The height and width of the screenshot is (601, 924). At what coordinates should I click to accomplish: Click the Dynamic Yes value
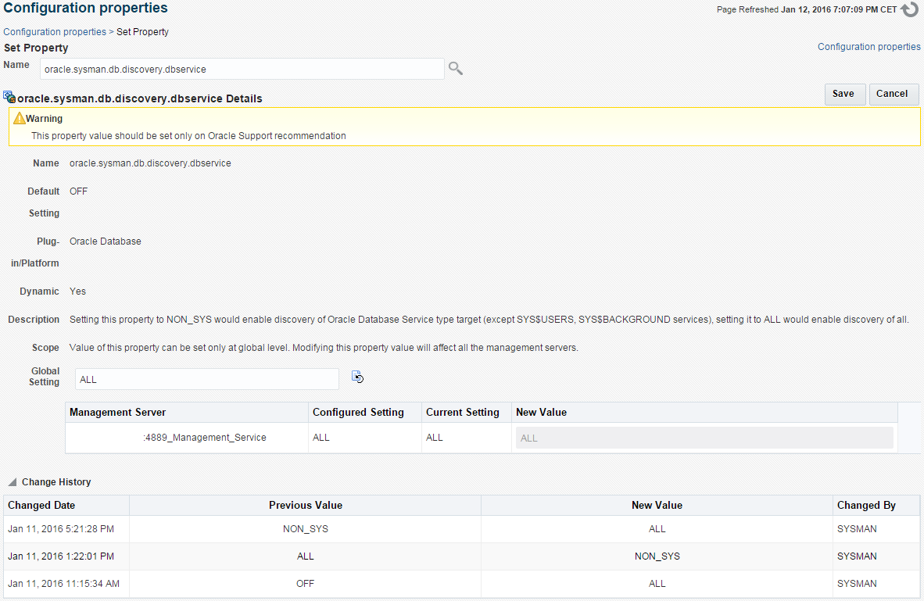coord(78,292)
